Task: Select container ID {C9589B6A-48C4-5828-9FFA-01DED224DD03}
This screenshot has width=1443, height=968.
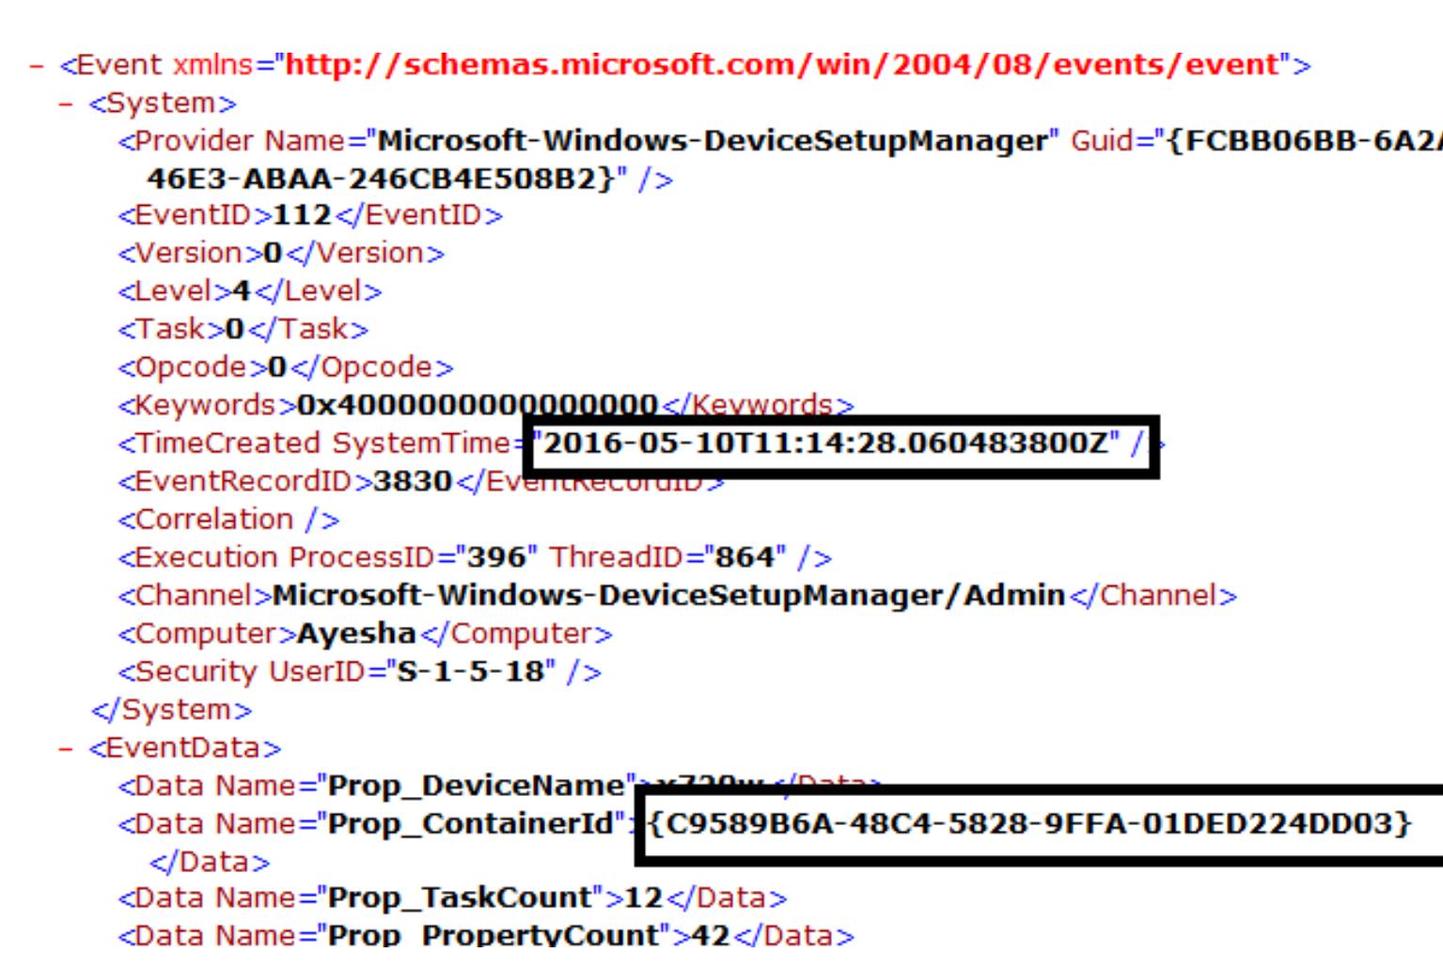Action: (1030, 824)
